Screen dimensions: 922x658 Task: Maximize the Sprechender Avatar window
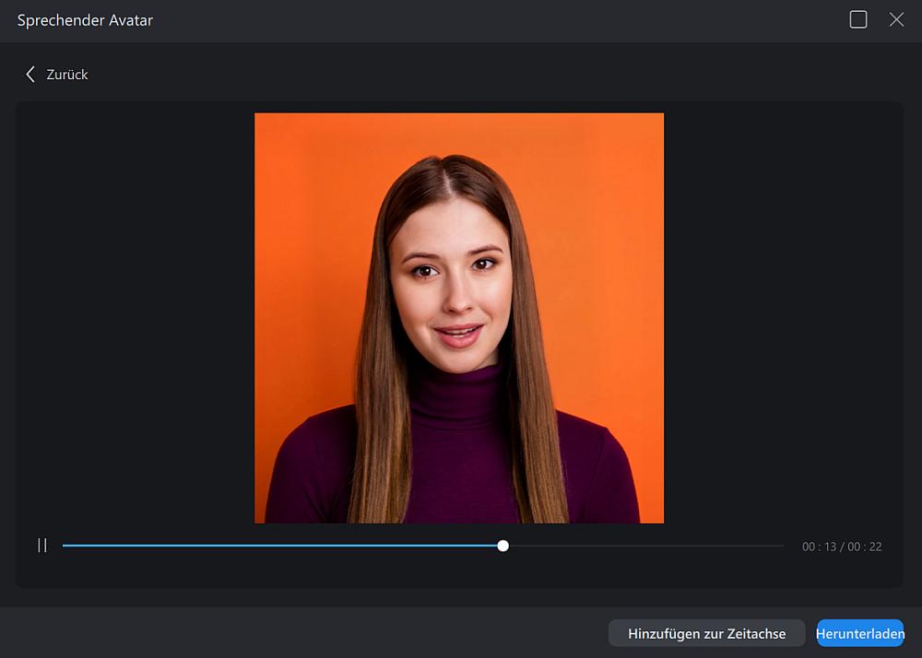point(857,19)
